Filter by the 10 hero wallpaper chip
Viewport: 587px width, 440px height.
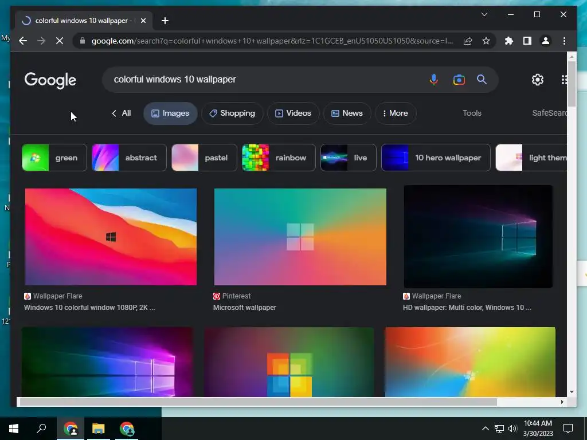click(x=436, y=158)
